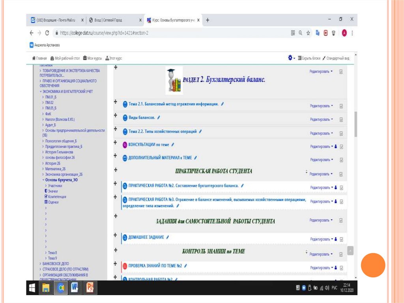Open the browser three-dot menu

pyautogui.click(x=352, y=33)
